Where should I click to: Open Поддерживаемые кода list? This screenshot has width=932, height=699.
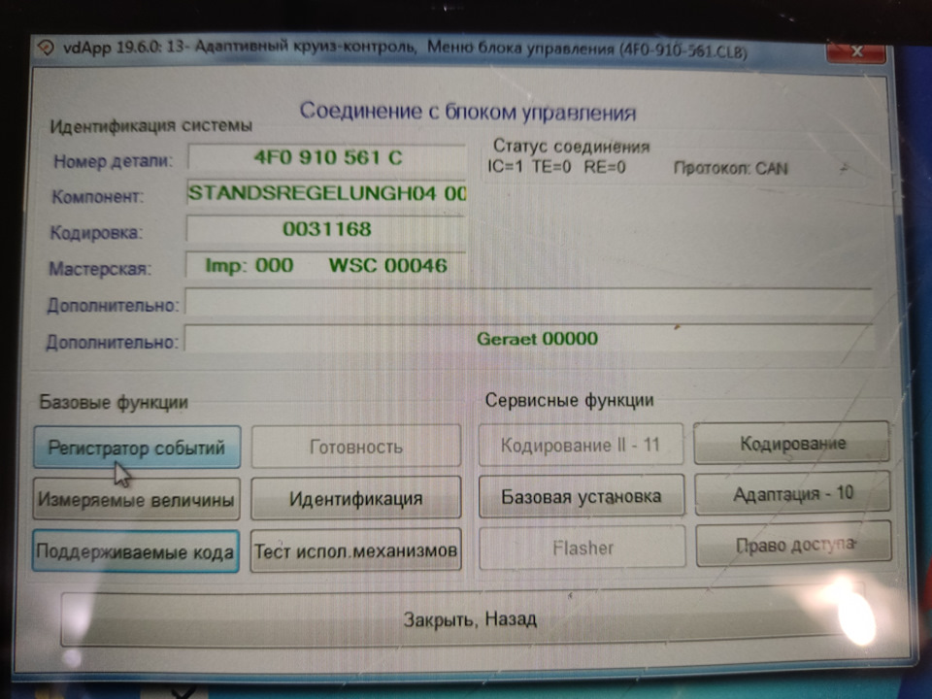pos(136,549)
